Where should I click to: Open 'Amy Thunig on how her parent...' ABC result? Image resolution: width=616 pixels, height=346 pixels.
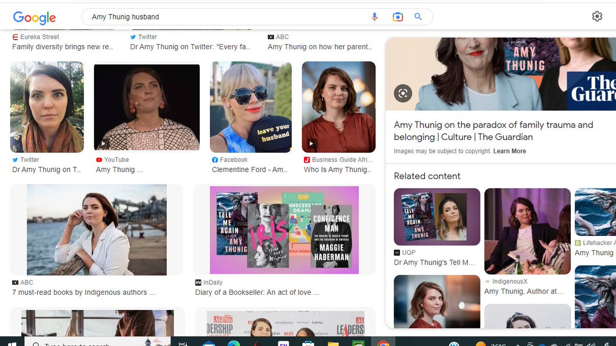[320, 47]
